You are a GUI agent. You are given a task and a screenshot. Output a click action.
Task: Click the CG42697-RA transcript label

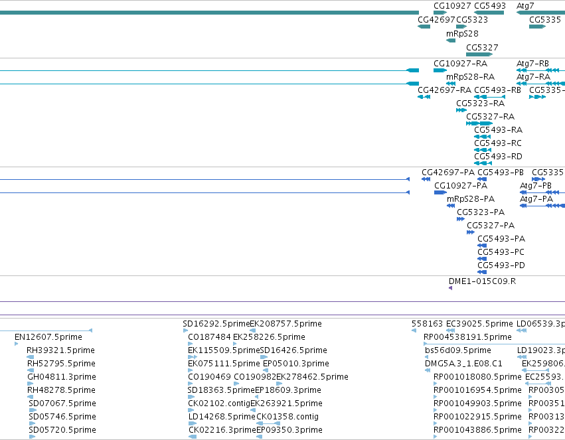[445, 90]
